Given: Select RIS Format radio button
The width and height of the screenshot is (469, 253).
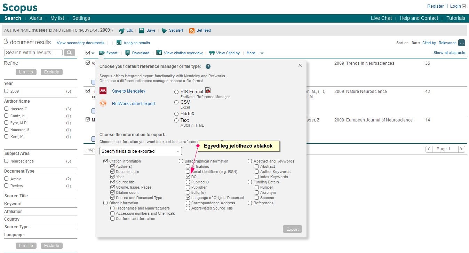Looking at the screenshot, I should coord(176,92).
